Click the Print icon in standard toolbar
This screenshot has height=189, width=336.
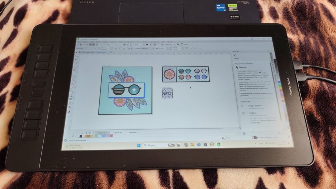click(x=97, y=44)
